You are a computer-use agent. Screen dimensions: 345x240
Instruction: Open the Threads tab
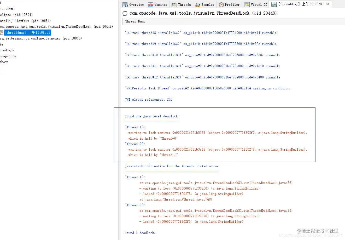pyautogui.click(x=181, y=5)
